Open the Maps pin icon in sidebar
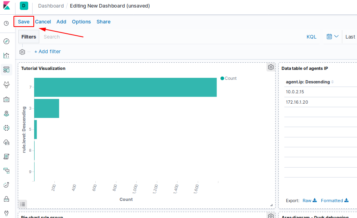Image resolution: width=357 pixels, height=218 pixels. coord(6,114)
